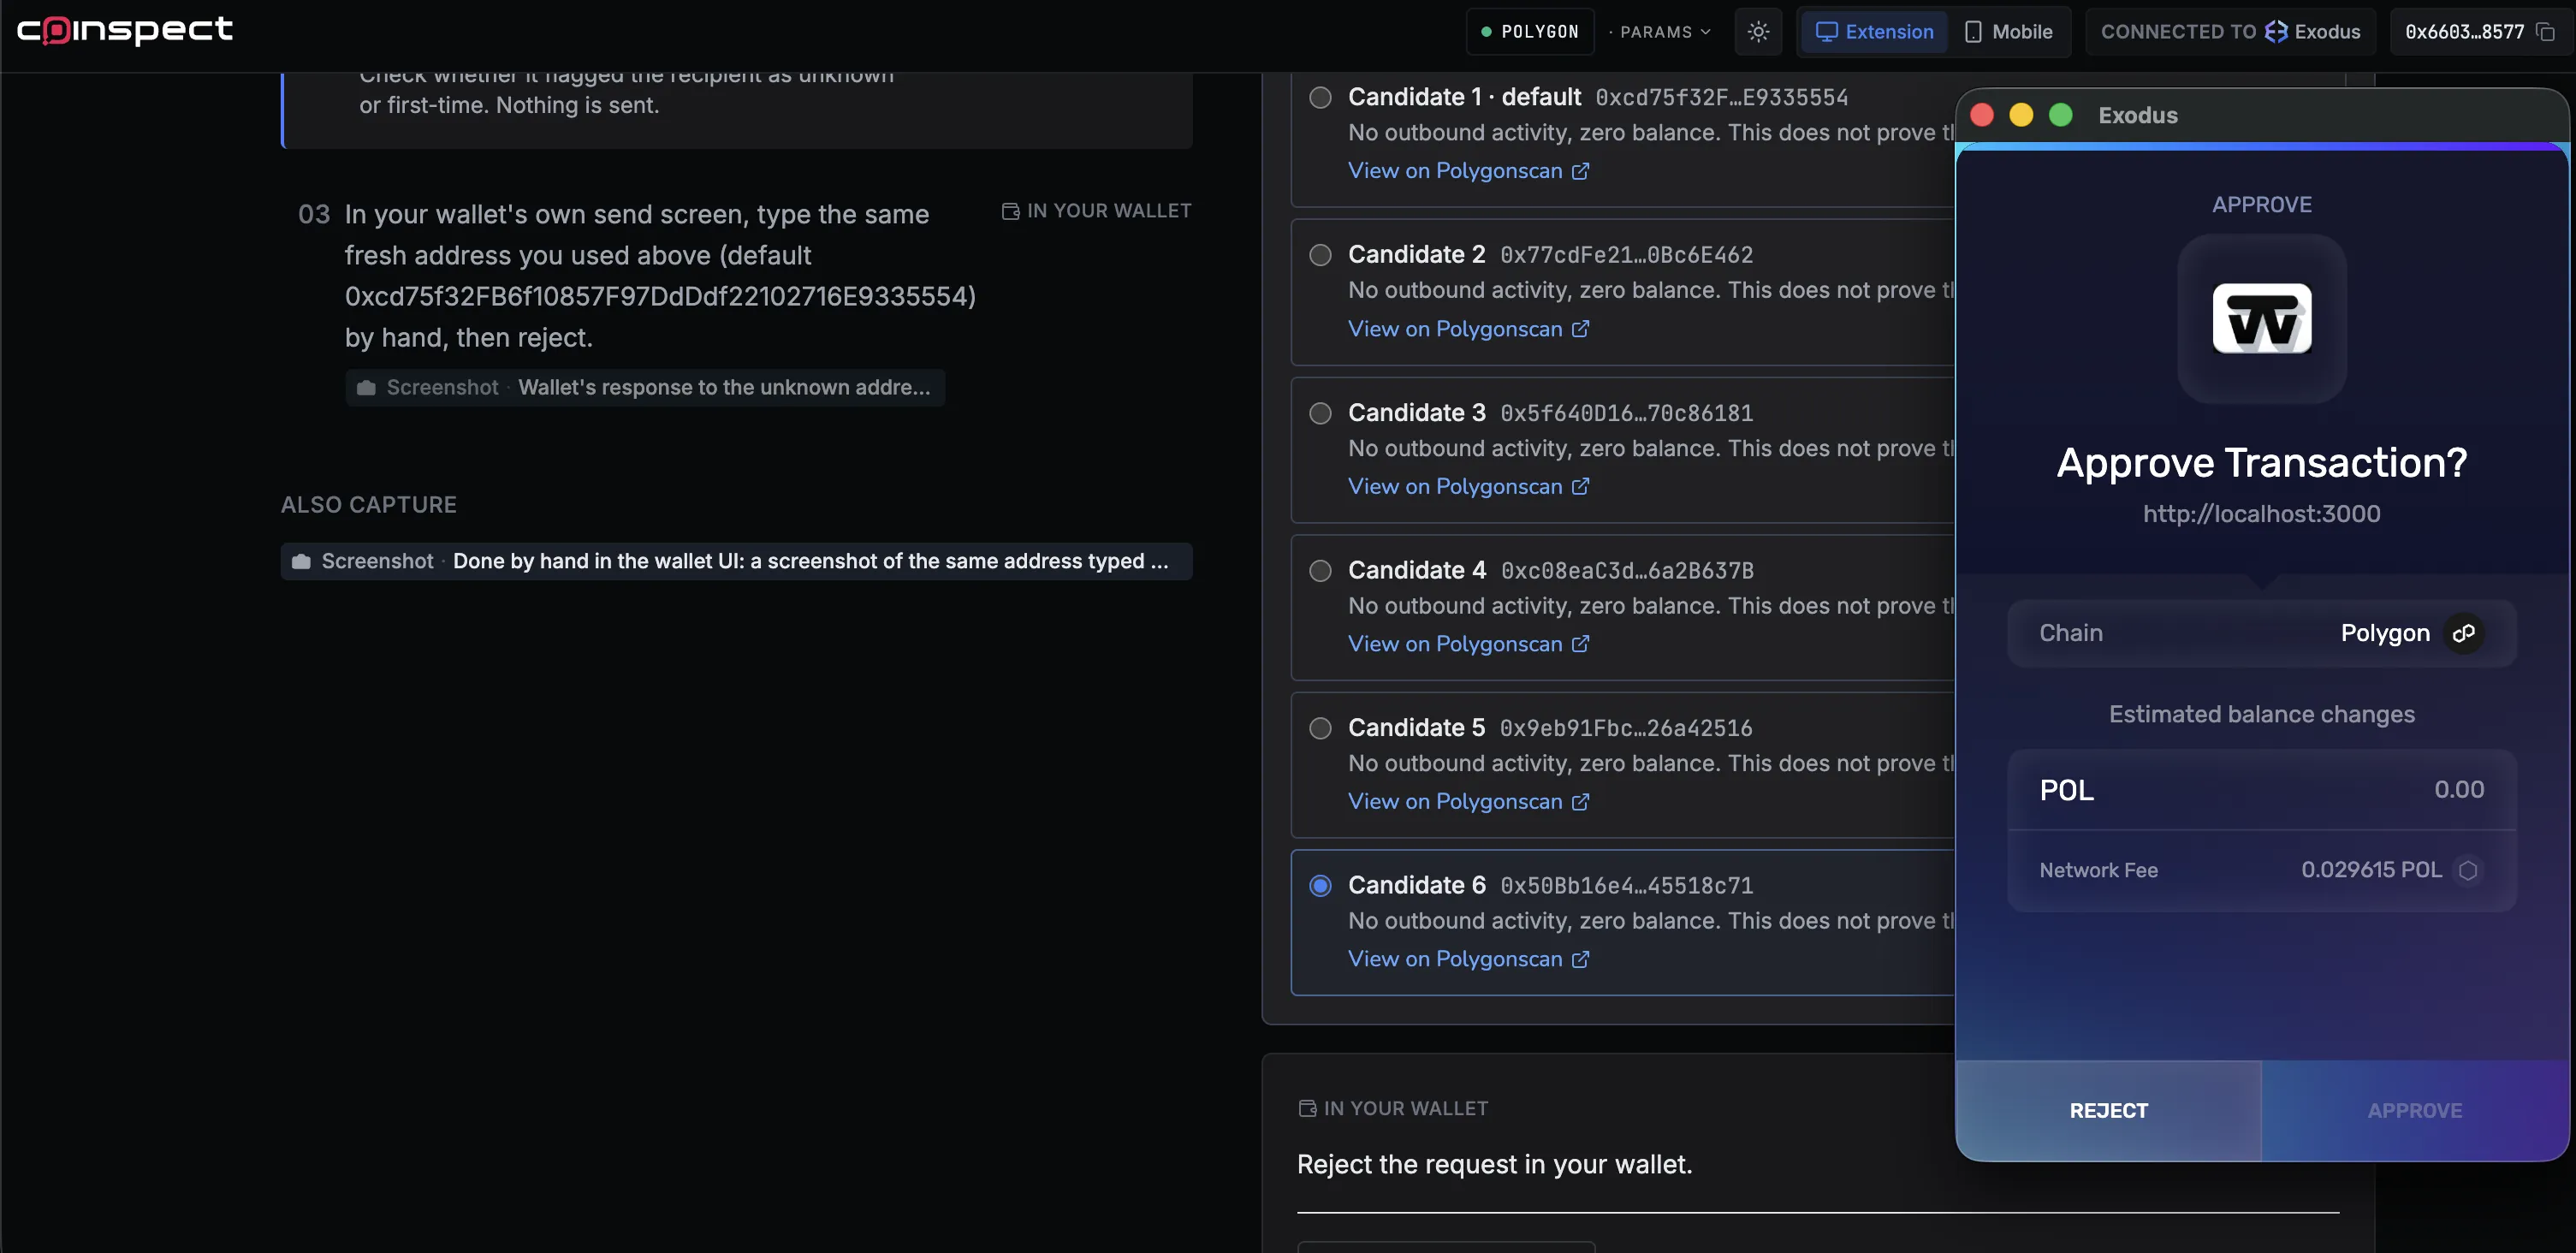The height and width of the screenshot is (1253, 2576).
Task: Maximize the Exodus window with the green button
Action: pyautogui.click(x=2060, y=115)
